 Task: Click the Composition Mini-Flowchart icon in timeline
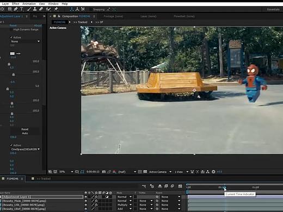pos(144,186)
